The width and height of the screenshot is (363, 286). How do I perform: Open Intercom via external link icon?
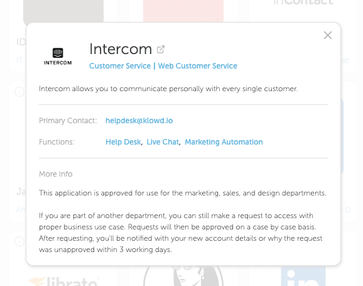click(x=160, y=50)
